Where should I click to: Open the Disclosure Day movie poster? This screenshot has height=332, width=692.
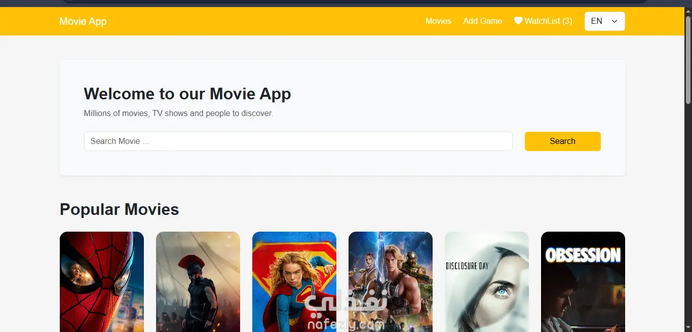tap(487, 282)
